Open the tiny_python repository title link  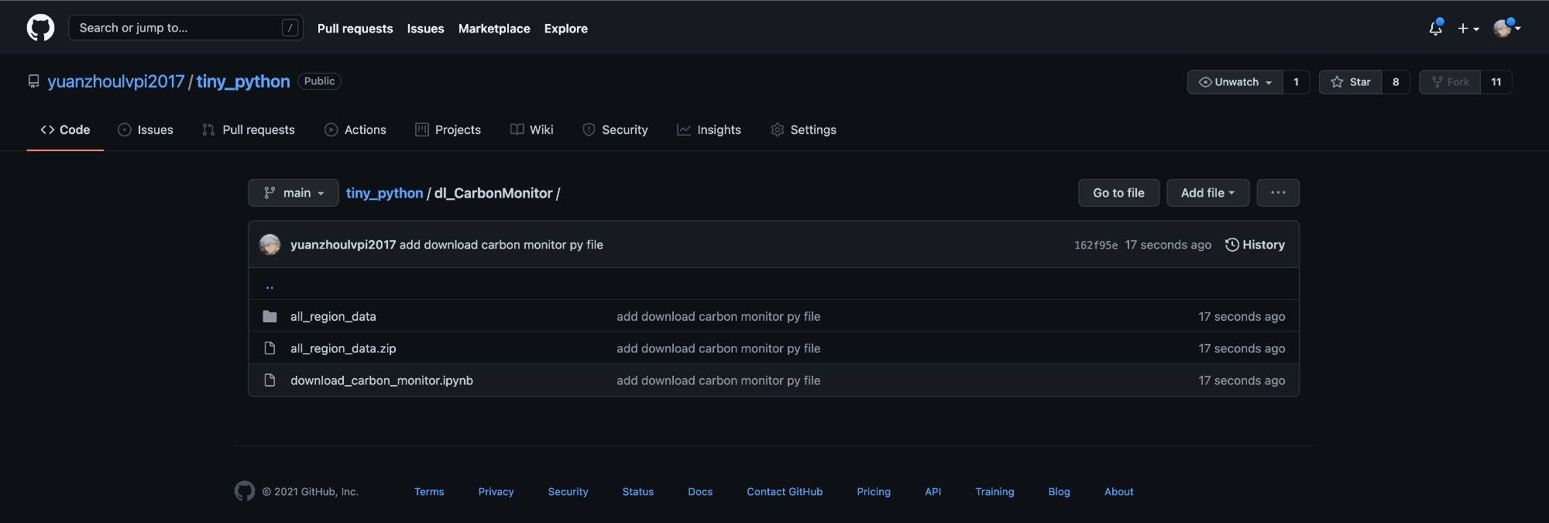coord(243,81)
